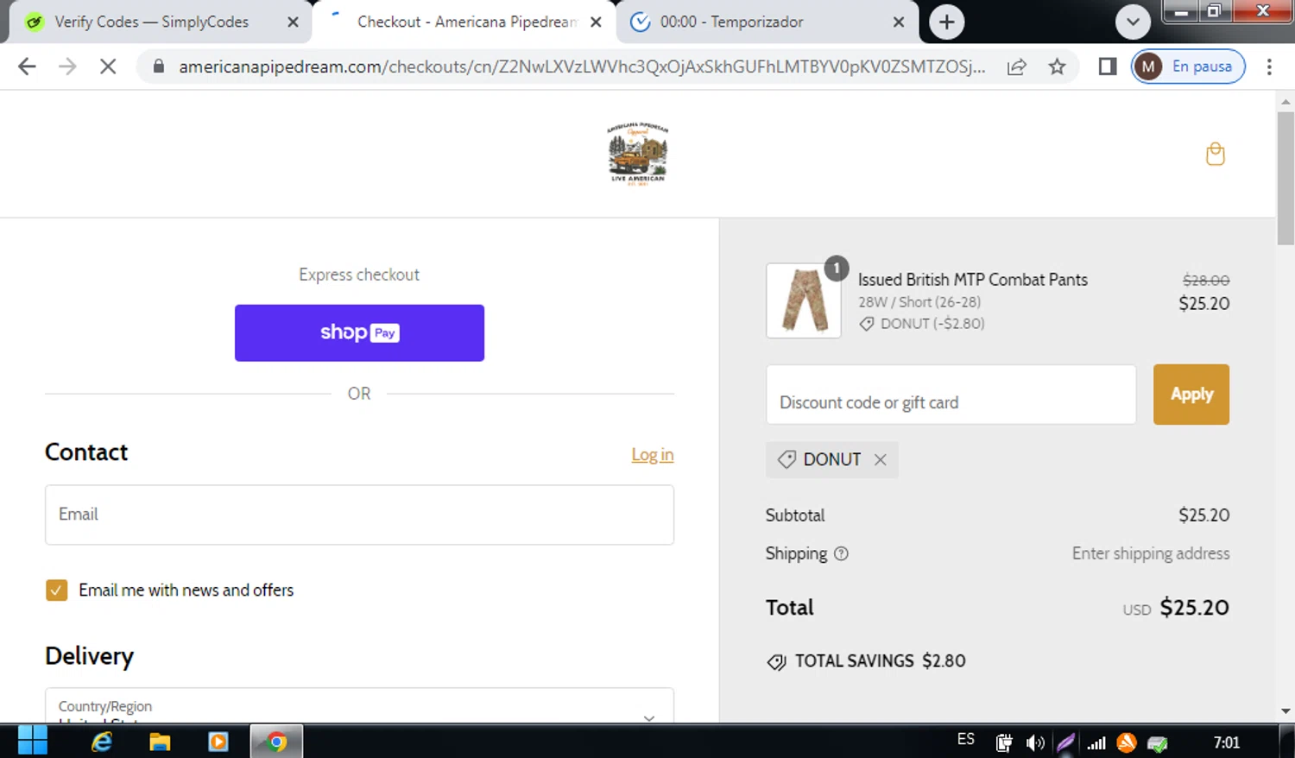1295x758 pixels.
Task: Click the orange Avast tray icon
Action: coord(1127,742)
